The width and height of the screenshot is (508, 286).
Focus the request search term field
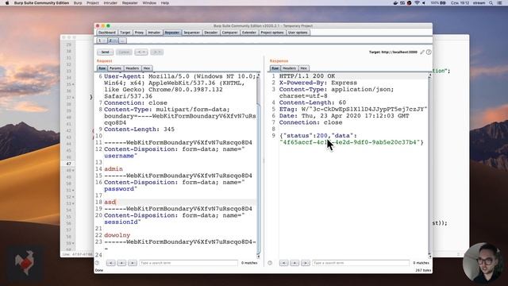(x=189, y=263)
